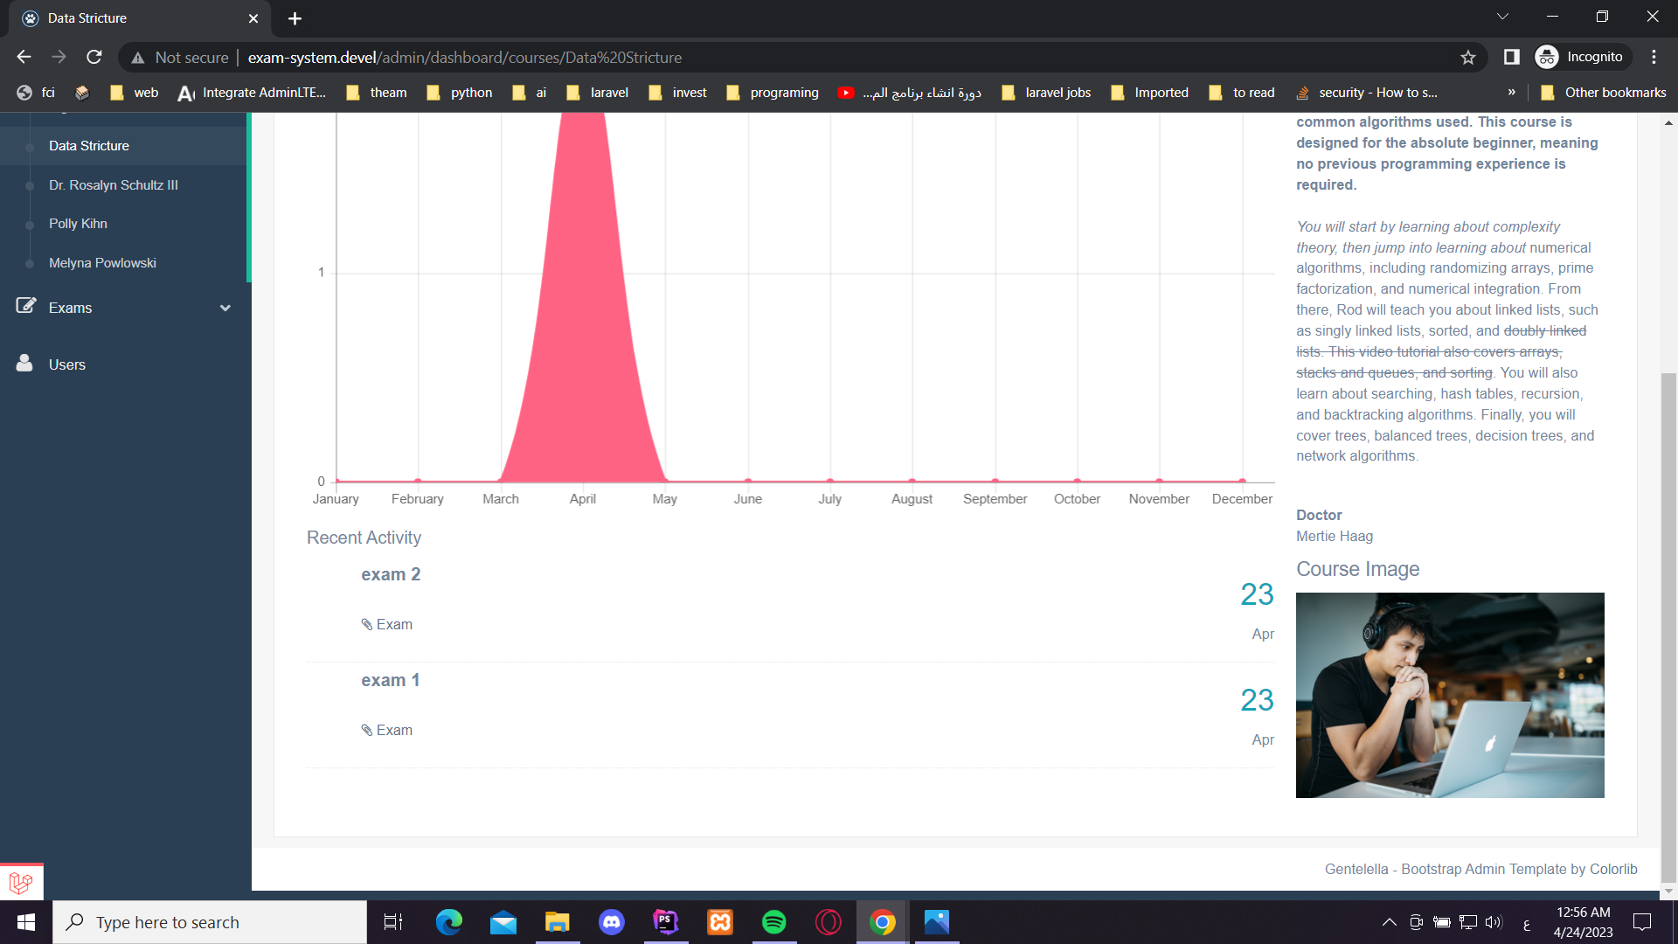Click the Integrate AdminLTE bookmark

click(252, 93)
